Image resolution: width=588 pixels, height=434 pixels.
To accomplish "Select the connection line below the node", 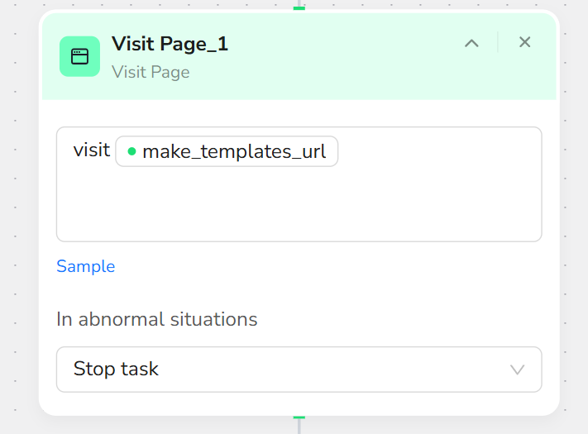I will [x=299, y=427].
